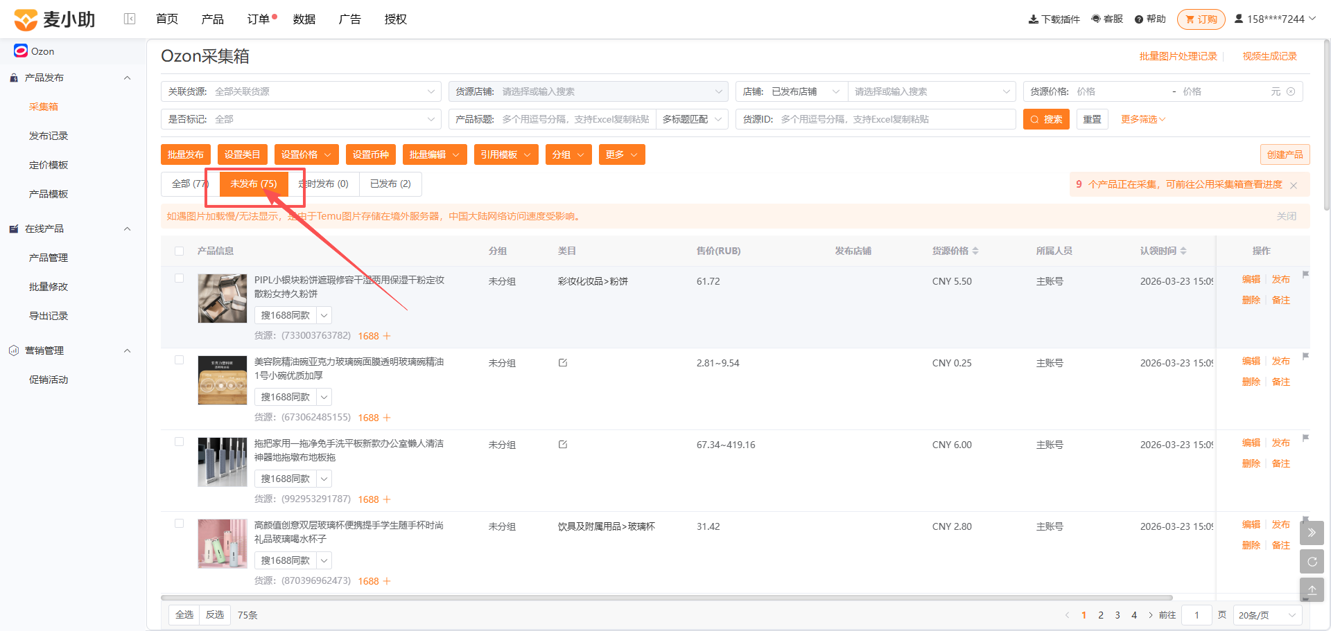1331x631 pixels.
Task: Open 客服 customer service
Action: click(1107, 19)
